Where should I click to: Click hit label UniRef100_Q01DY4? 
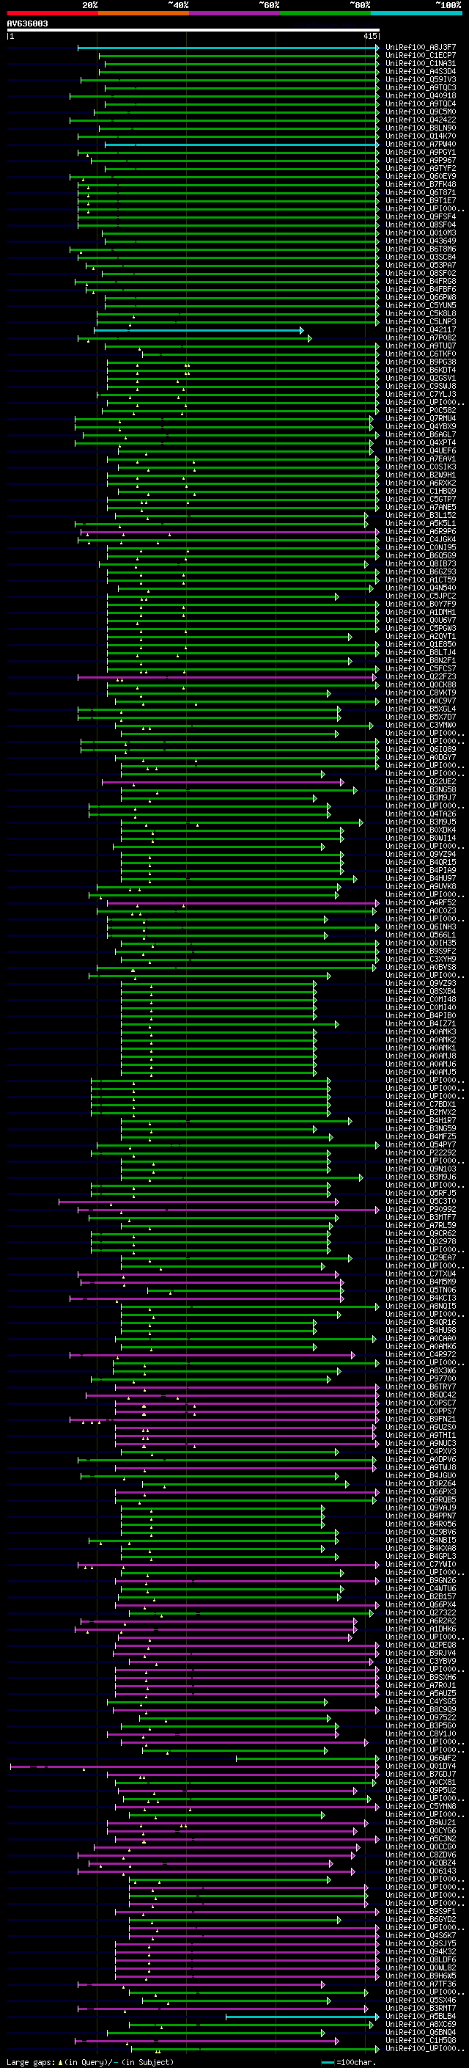coord(421,1765)
